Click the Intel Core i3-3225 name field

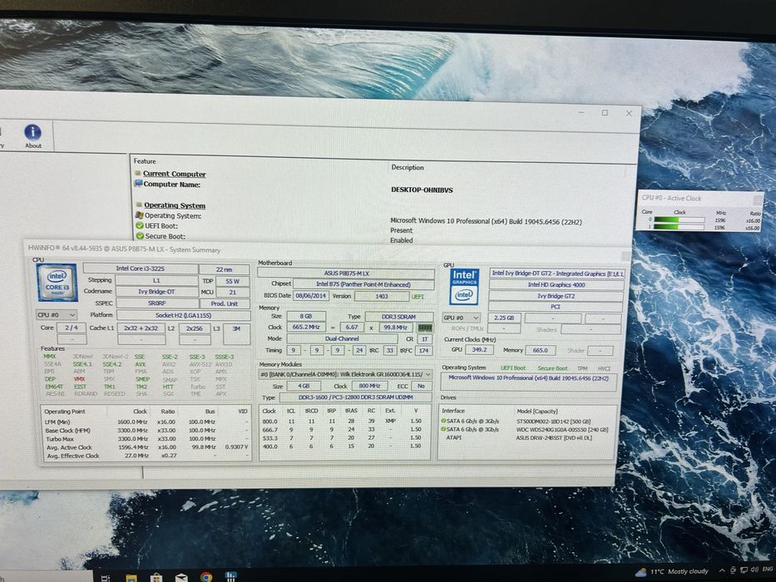tap(140, 269)
